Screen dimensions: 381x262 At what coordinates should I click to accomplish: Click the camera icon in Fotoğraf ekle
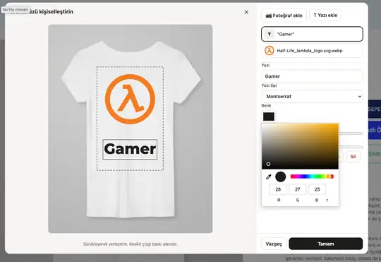[x=269, y=16]
